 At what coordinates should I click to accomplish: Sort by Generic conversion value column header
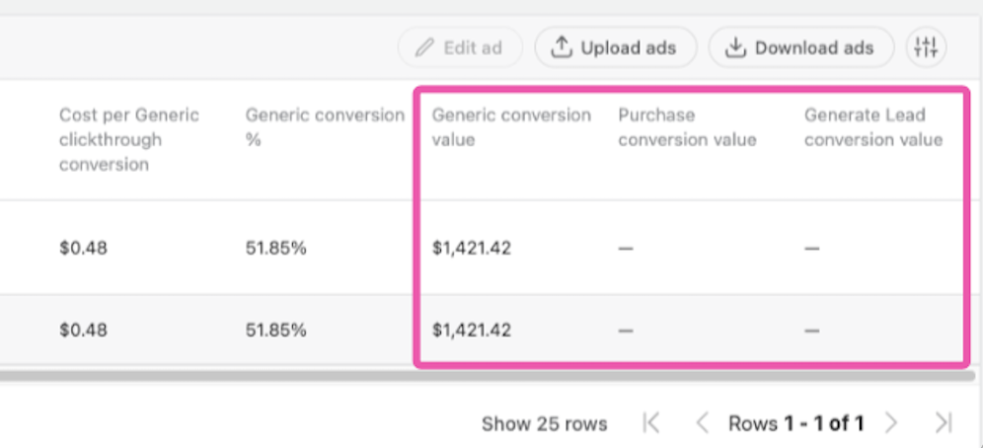(x=511, y=127)
